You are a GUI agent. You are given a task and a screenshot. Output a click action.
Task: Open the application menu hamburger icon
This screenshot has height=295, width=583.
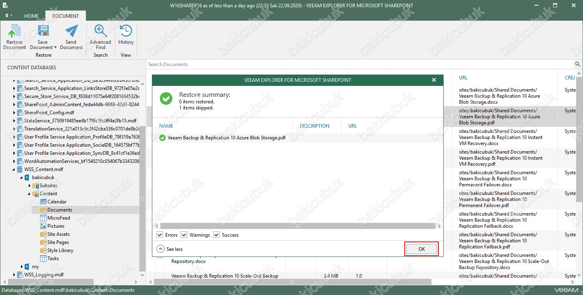[x=8, y=15]
